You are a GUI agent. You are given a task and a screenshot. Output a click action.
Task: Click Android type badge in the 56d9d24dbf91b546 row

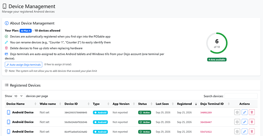[x=100, y=122]
